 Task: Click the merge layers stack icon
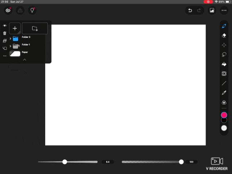click(x=5, y=41)
